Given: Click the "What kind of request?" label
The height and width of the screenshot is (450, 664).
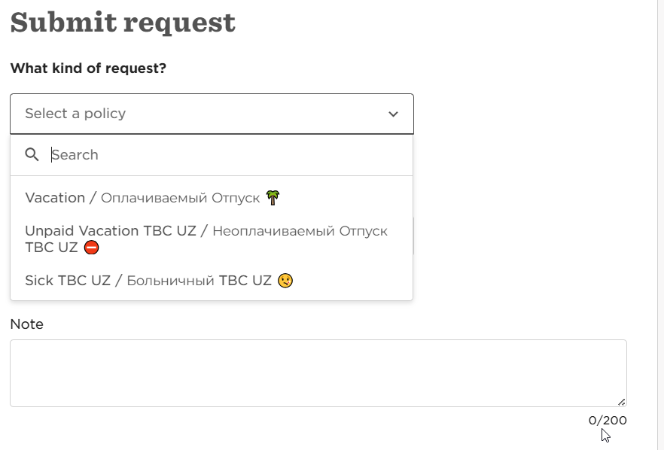Looking at the screenshot, I should point(88,68).
